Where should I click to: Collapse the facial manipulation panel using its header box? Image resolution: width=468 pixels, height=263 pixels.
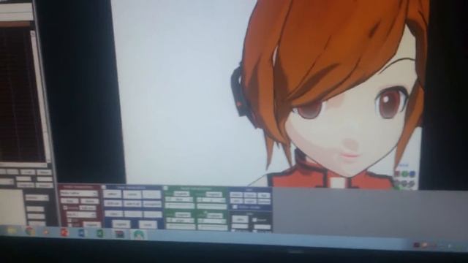pos(166,188)
